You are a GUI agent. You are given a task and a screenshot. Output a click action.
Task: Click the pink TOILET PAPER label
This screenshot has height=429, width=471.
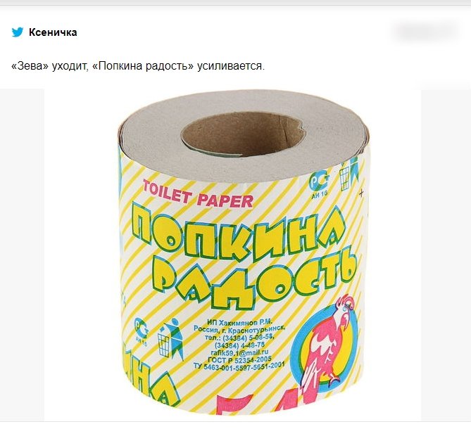(198, 194)
